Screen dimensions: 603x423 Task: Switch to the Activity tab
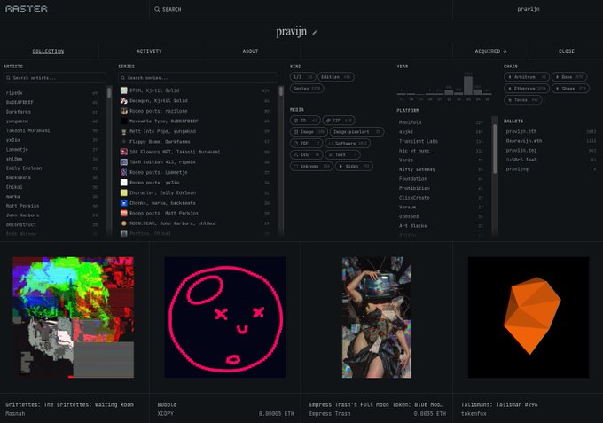[x=149, y=51]
